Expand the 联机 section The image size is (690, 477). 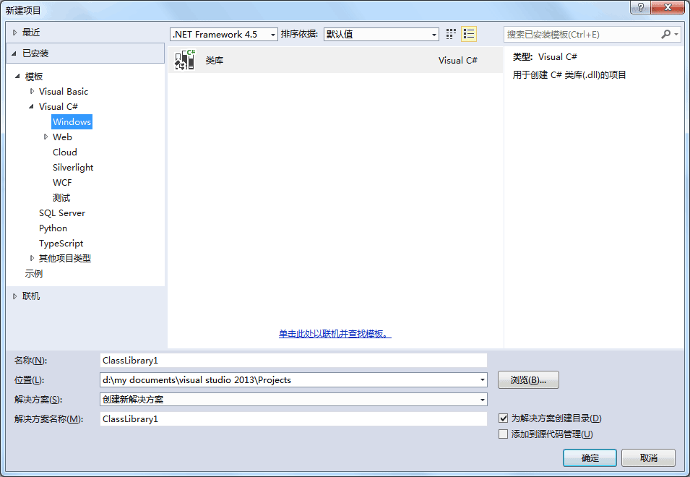point(14,296)
